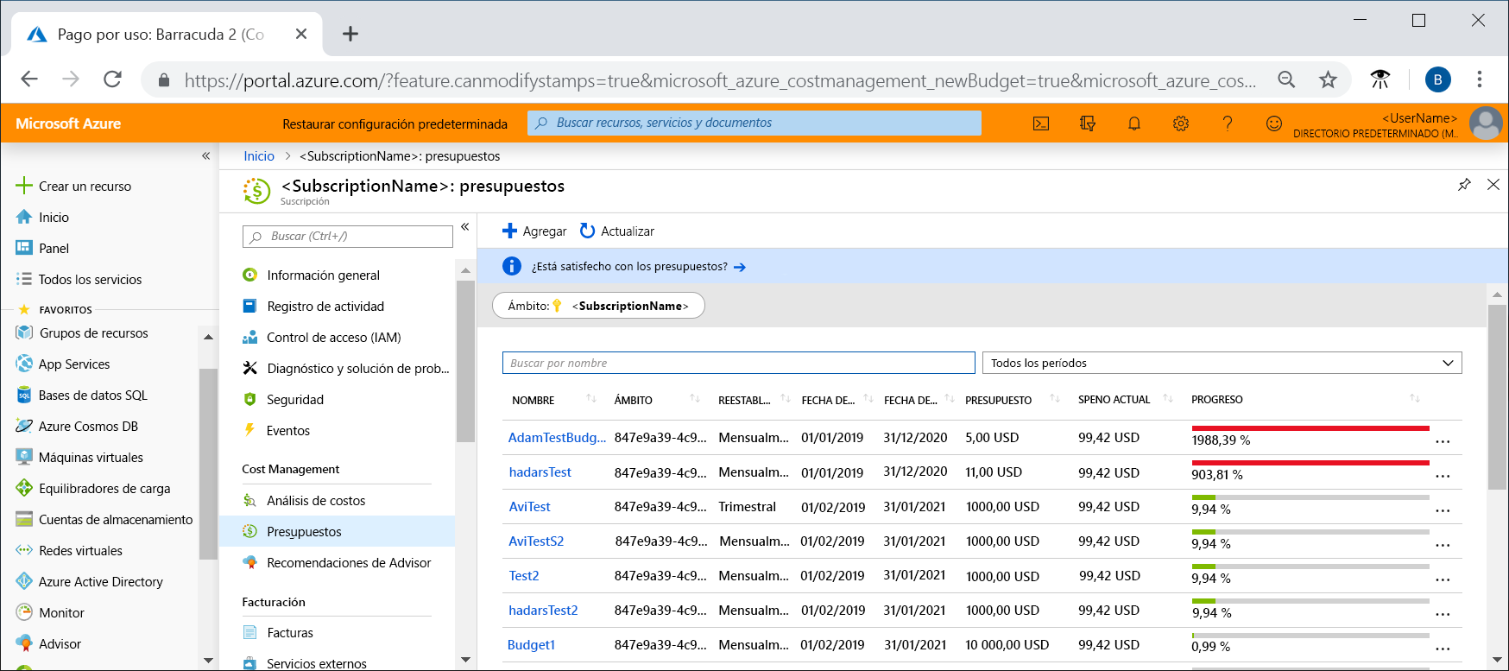Screen dimensions: 1509x671
Task: Sort table by NOMBRE column
Action: [533, 401]
